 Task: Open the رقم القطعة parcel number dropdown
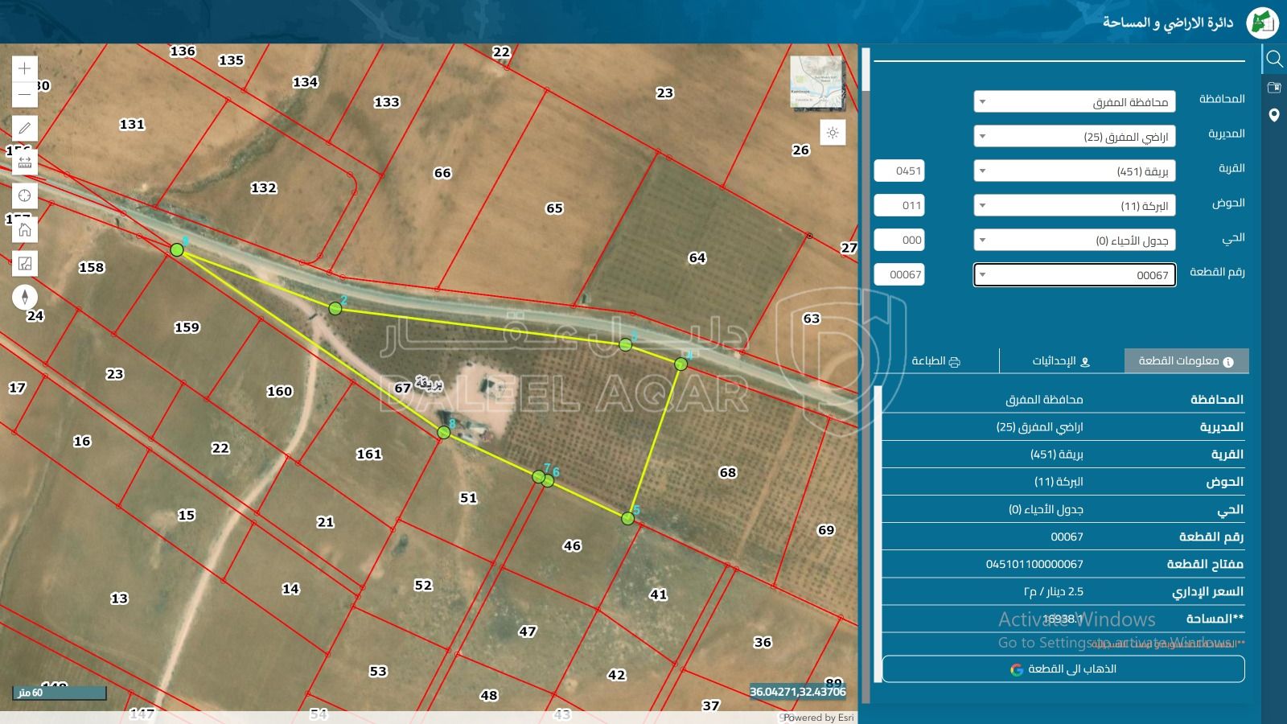tap(1074, 275)
